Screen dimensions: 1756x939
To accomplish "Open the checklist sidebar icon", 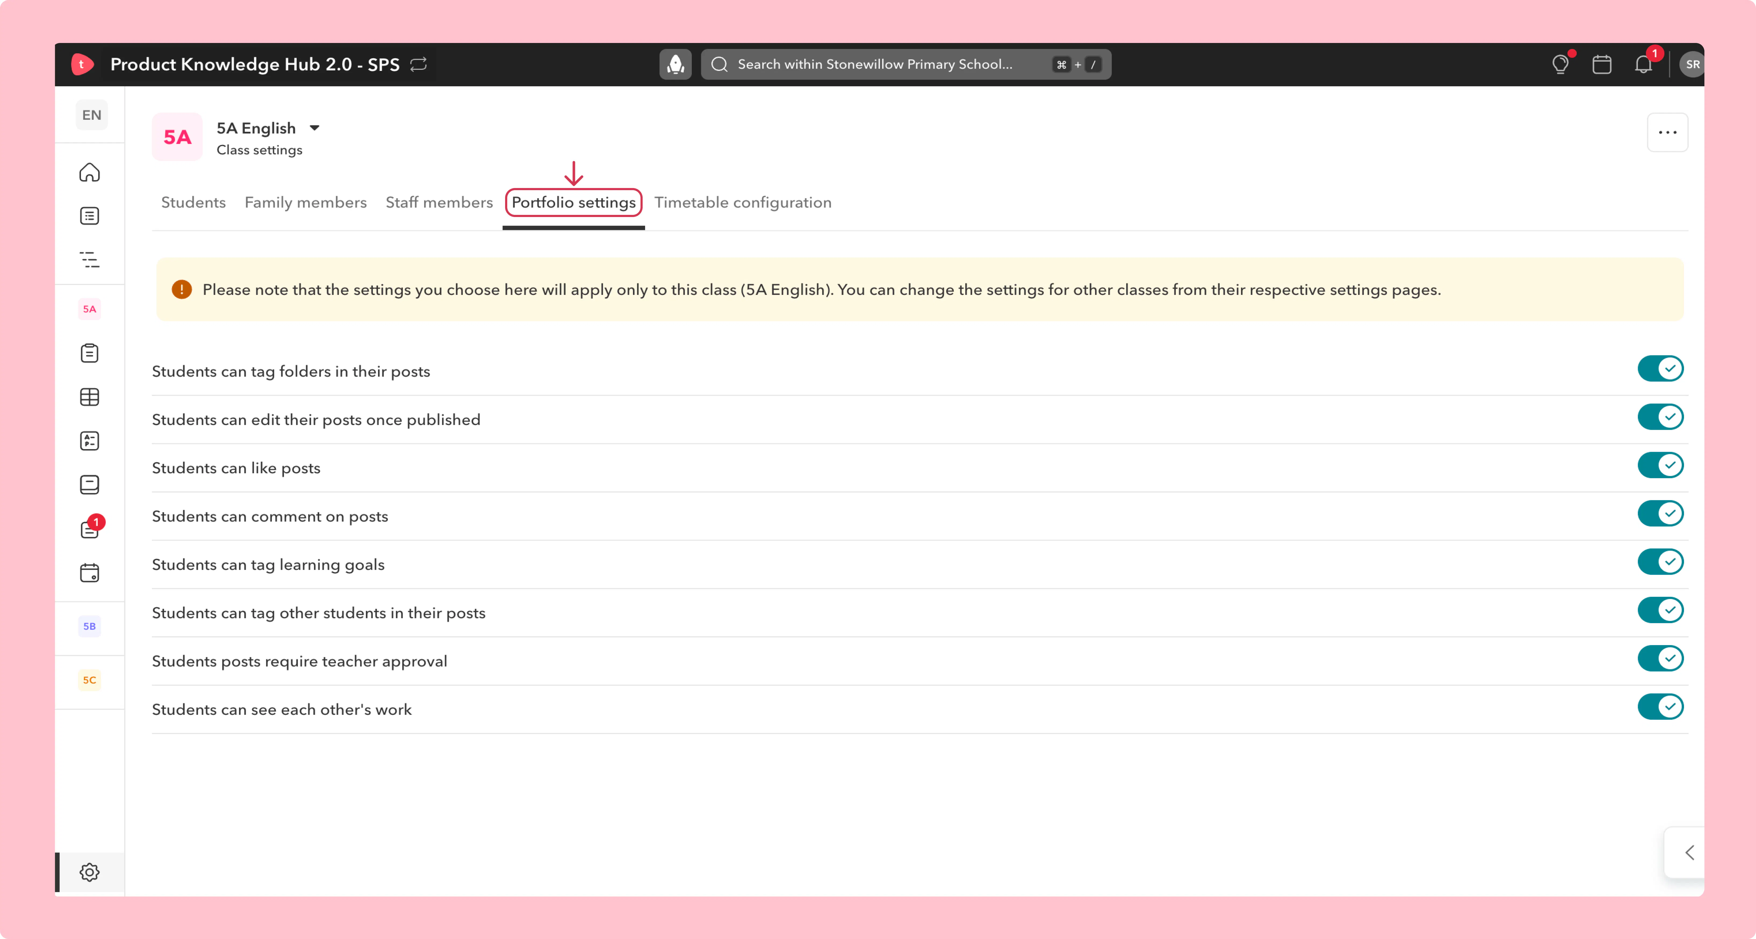I will pos(89,441).
